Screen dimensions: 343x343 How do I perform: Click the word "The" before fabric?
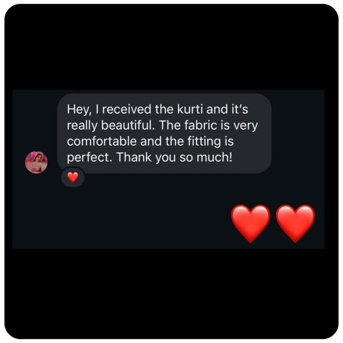(170, 125)
